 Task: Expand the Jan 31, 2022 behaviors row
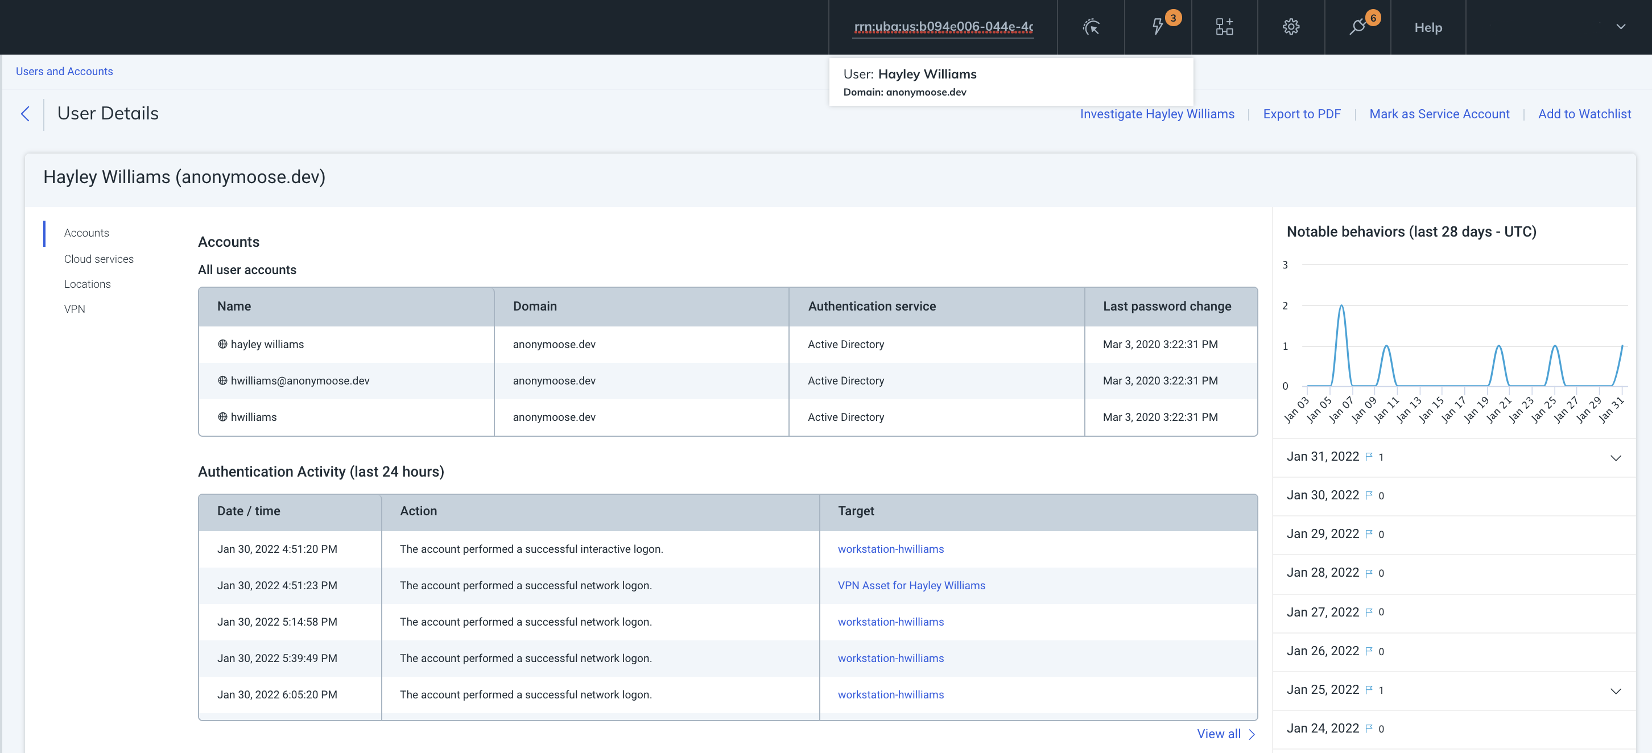click(x=1616, y=458)
